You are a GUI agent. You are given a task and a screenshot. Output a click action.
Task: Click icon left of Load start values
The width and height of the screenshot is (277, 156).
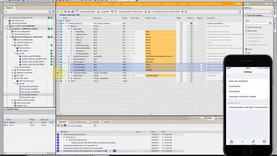[149, 12]
